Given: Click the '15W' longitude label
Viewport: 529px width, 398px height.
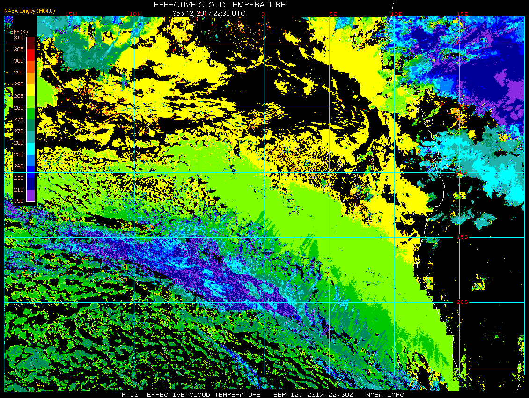Looking at the screenshot, I should pos(71,14).
